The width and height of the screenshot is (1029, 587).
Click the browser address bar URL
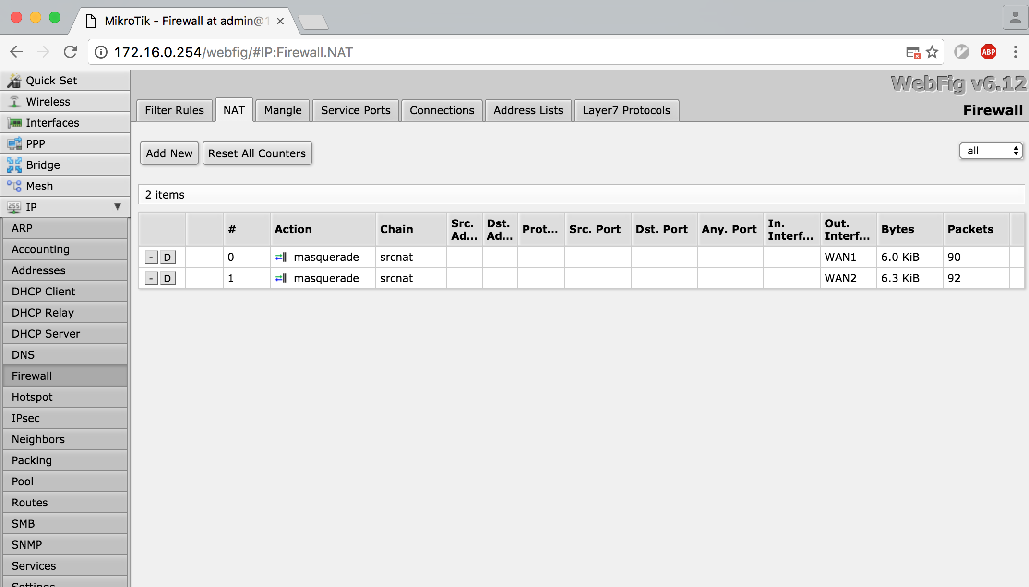coord(233,52)
